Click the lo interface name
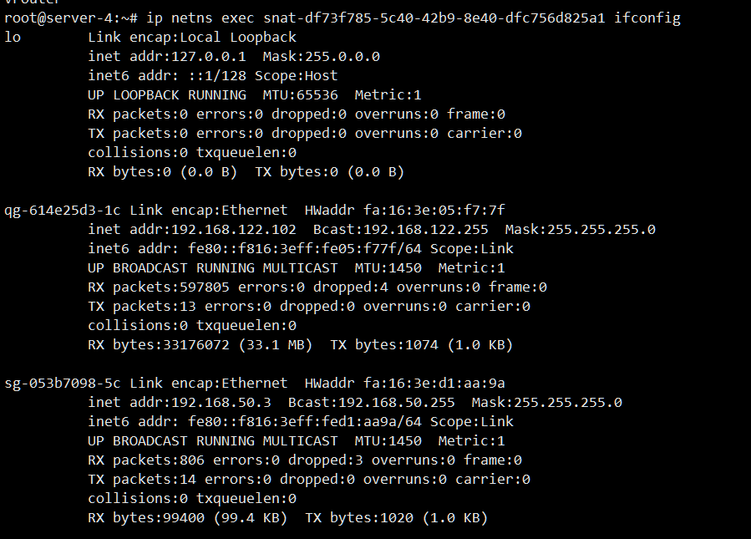Image resolution: width=751 pixels, height=539 pixels. point(13,37)
